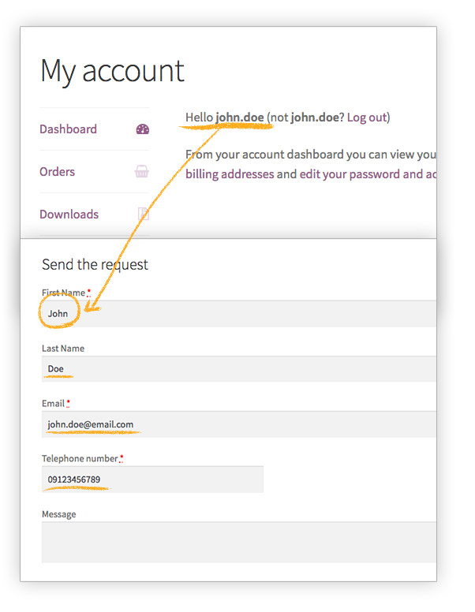
Task: Click the Telephone number label
Action: pos(80,458)
